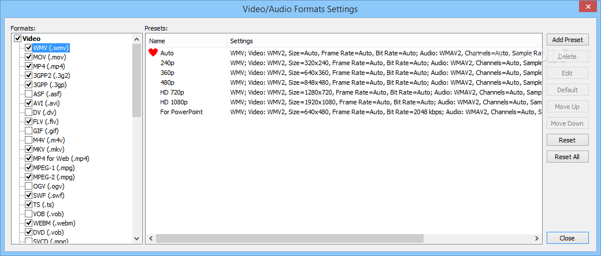Disable the 3GPP2 (.3g2) checkbox
This screenshot has width=601, height=256.
click(28, 76)
